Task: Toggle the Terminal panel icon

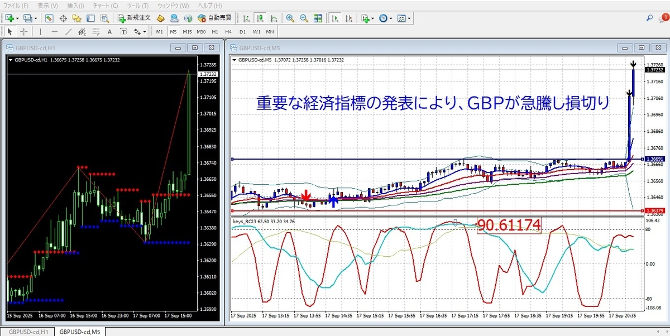Action: click(x=90, y=18)
